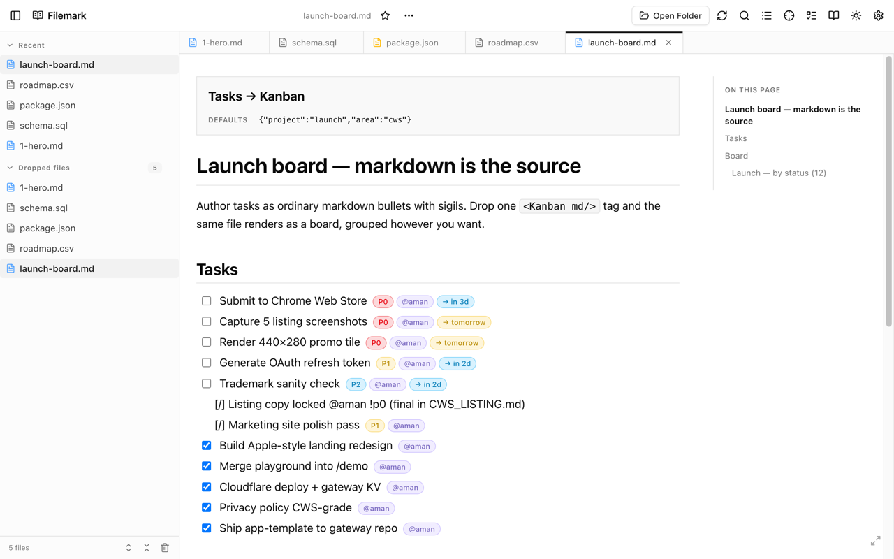Image resolution: width=894 pixels, height=559 pixels.
Task: Open search with the magnifier icon
Action: [745, 15]
